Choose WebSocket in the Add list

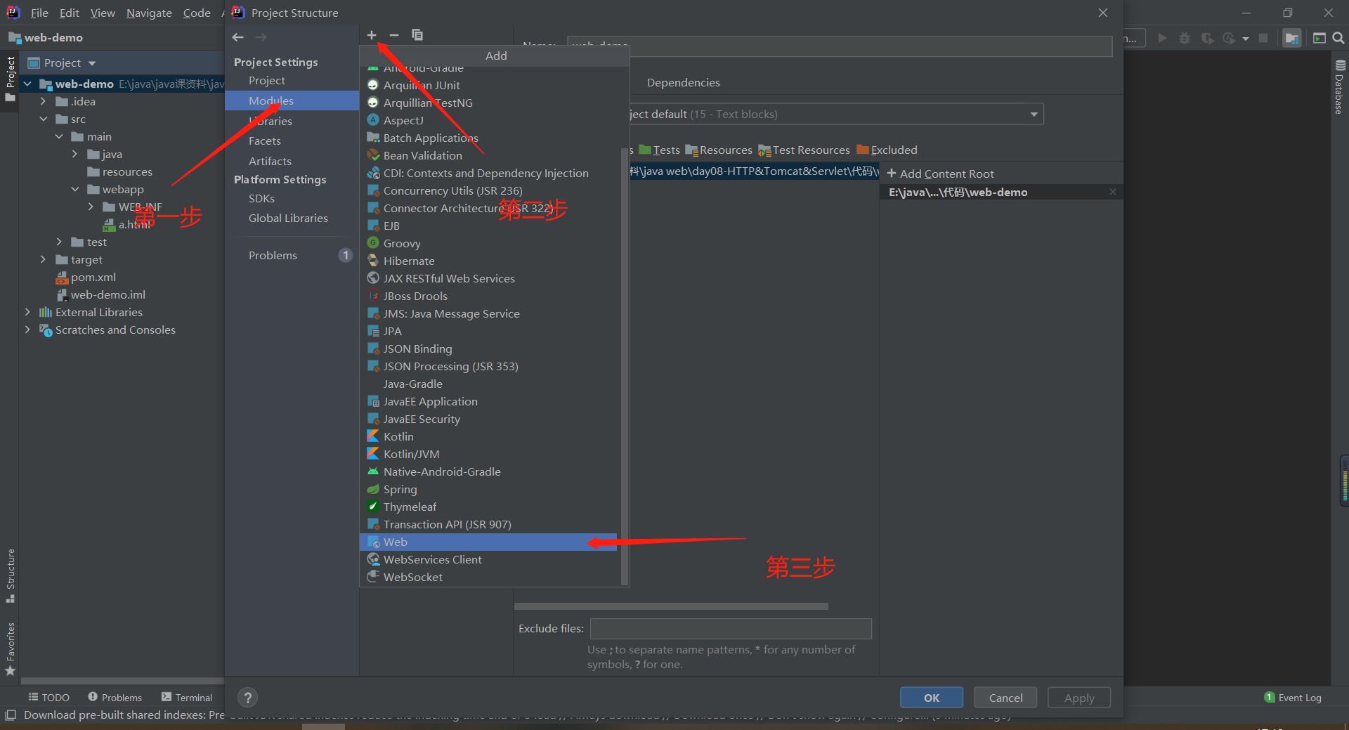488,577
